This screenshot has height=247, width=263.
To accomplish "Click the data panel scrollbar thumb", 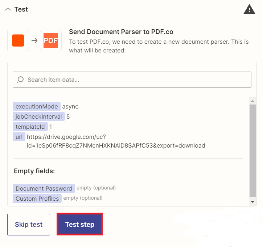I will 252,150.
